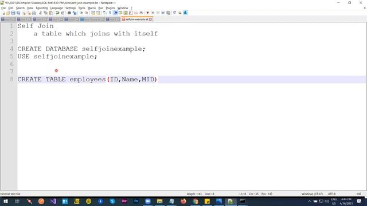Screen dimensions: 367x206
Task: Click the 'Self Join' heading line
Action: pos(36,26)
